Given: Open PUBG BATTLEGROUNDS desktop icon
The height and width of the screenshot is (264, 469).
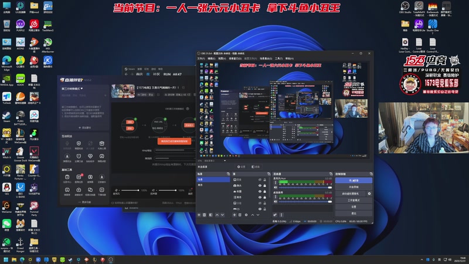Looking at the screenshot, I should (x=21, y=118).
